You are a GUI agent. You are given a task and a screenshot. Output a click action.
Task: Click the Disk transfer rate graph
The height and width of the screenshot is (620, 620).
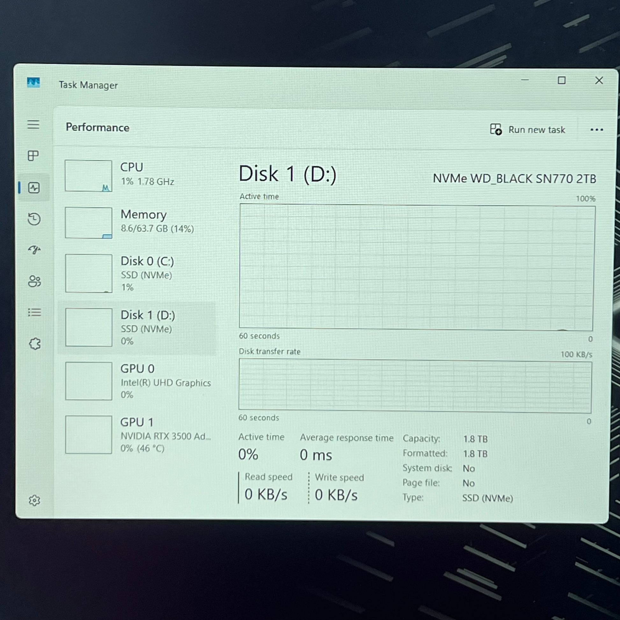[x=415, y=386]
